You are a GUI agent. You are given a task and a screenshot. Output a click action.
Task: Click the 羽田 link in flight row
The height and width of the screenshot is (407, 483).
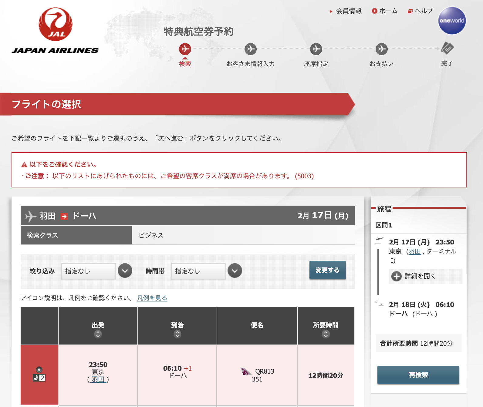98,379
